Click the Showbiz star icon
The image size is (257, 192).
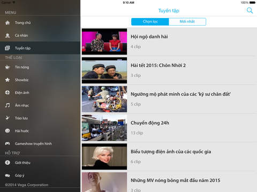pyautogui.click(x=7, y=80)
